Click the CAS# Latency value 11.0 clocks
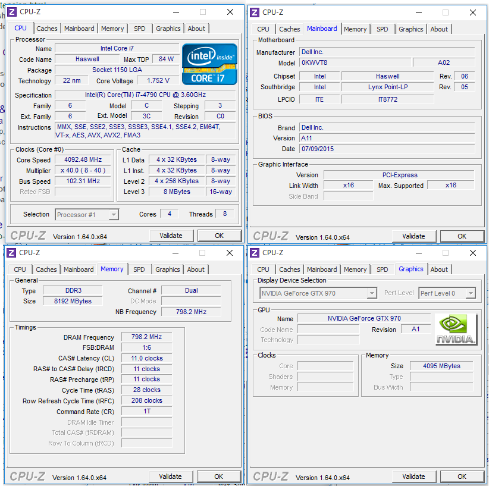The image size is (489, 486). tap(146, 358)
